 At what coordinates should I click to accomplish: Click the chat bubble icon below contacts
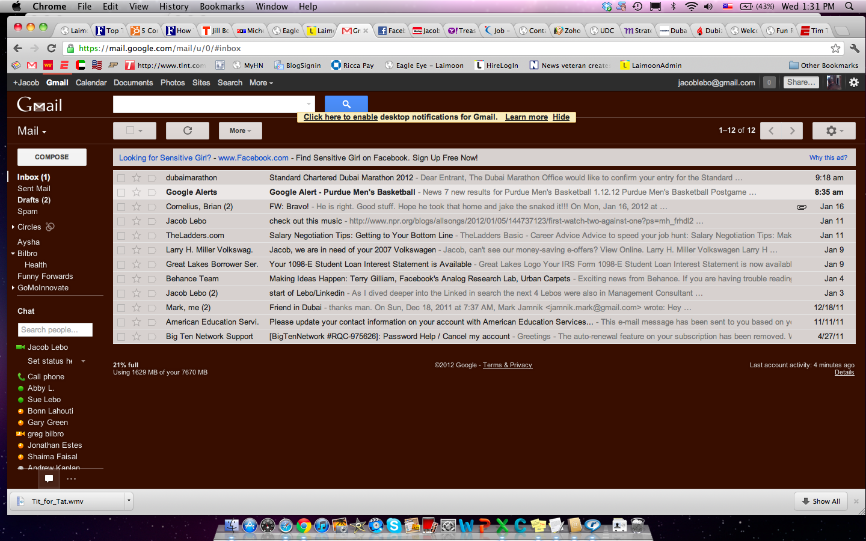[x=49, y=478]
